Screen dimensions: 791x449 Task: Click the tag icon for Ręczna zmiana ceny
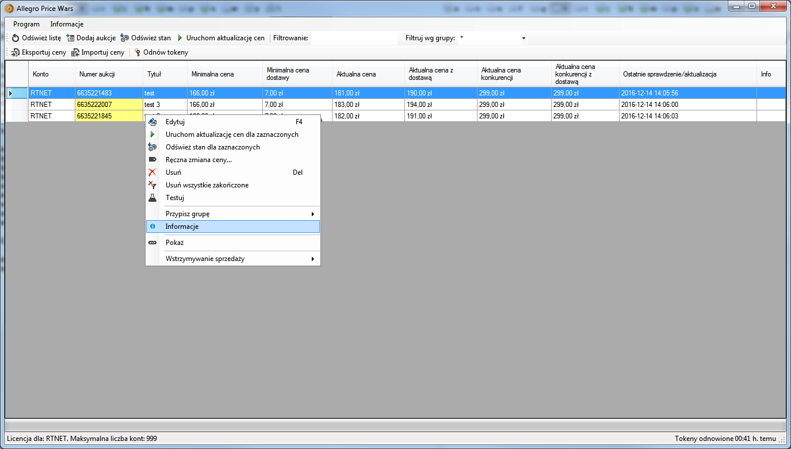point(152,160)
